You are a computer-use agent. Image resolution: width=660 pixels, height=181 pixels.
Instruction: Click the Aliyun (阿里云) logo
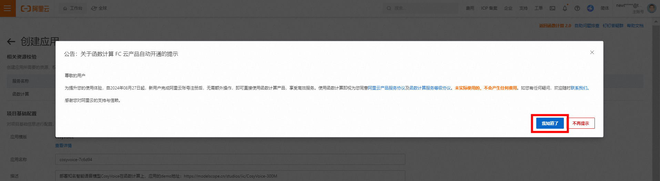[x=35, y=9]
